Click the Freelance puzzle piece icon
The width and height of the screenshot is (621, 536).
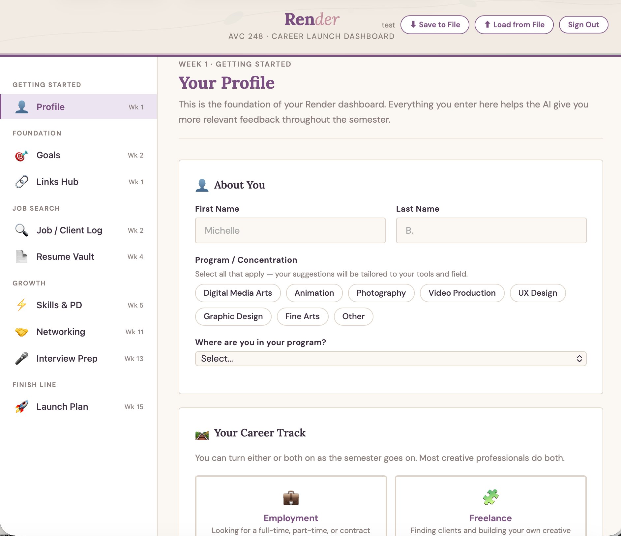(x=491, y=497)
